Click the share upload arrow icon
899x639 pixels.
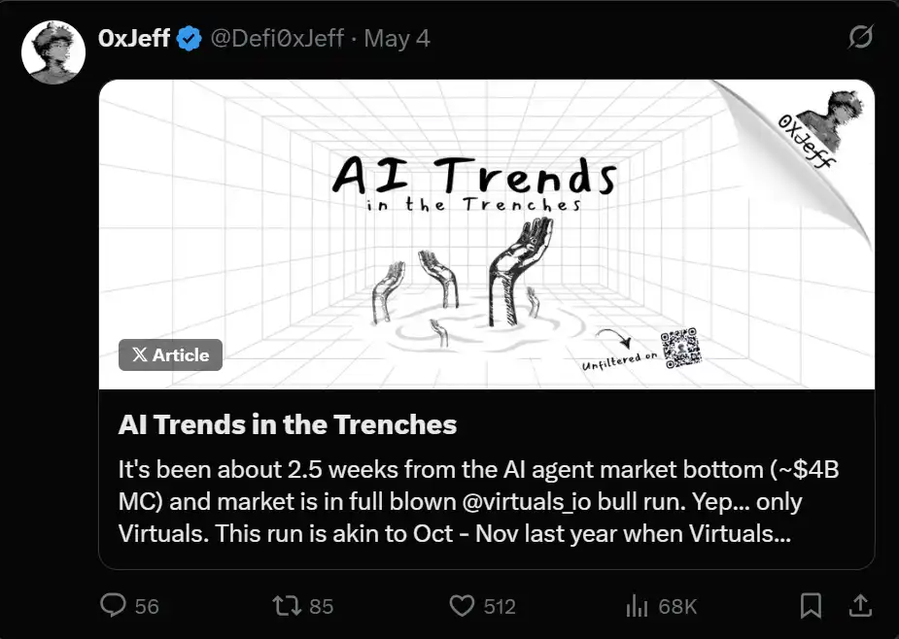coord(860,606)
